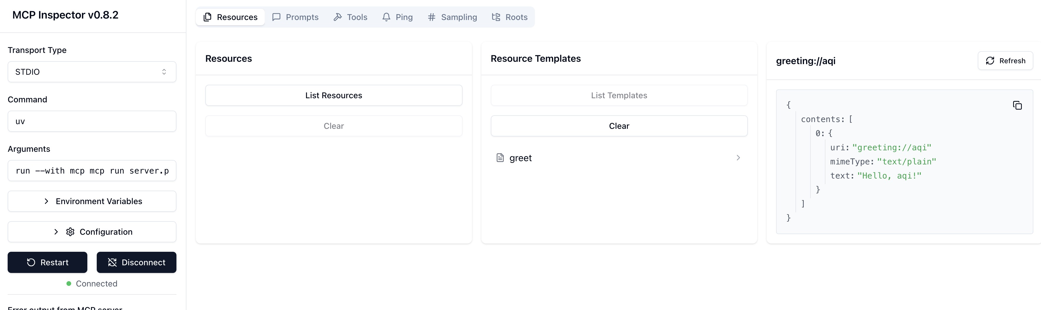The image size is (1041, 310).
Task: Click the gear icon beside Configuration
Action: (x=70, y=231)
